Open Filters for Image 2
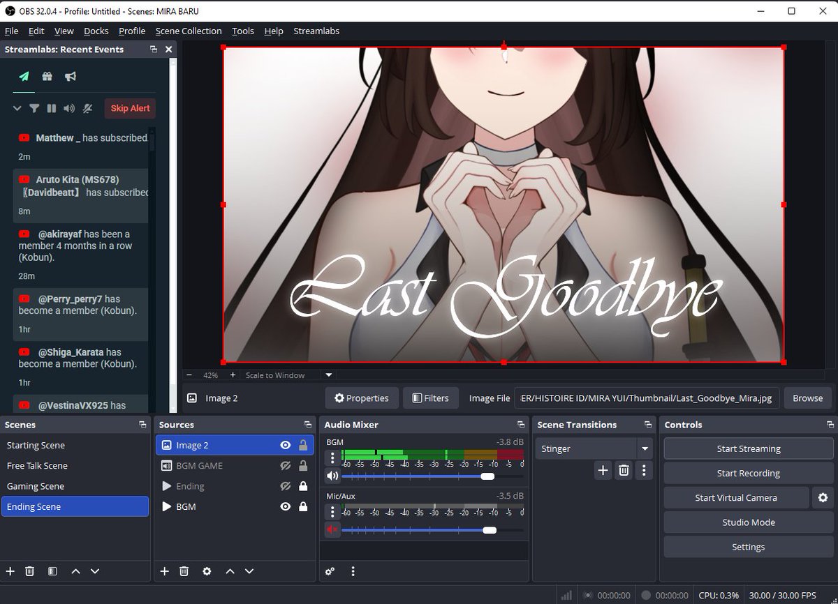Viewport: 838px width, 604px height. coord(430,398)
